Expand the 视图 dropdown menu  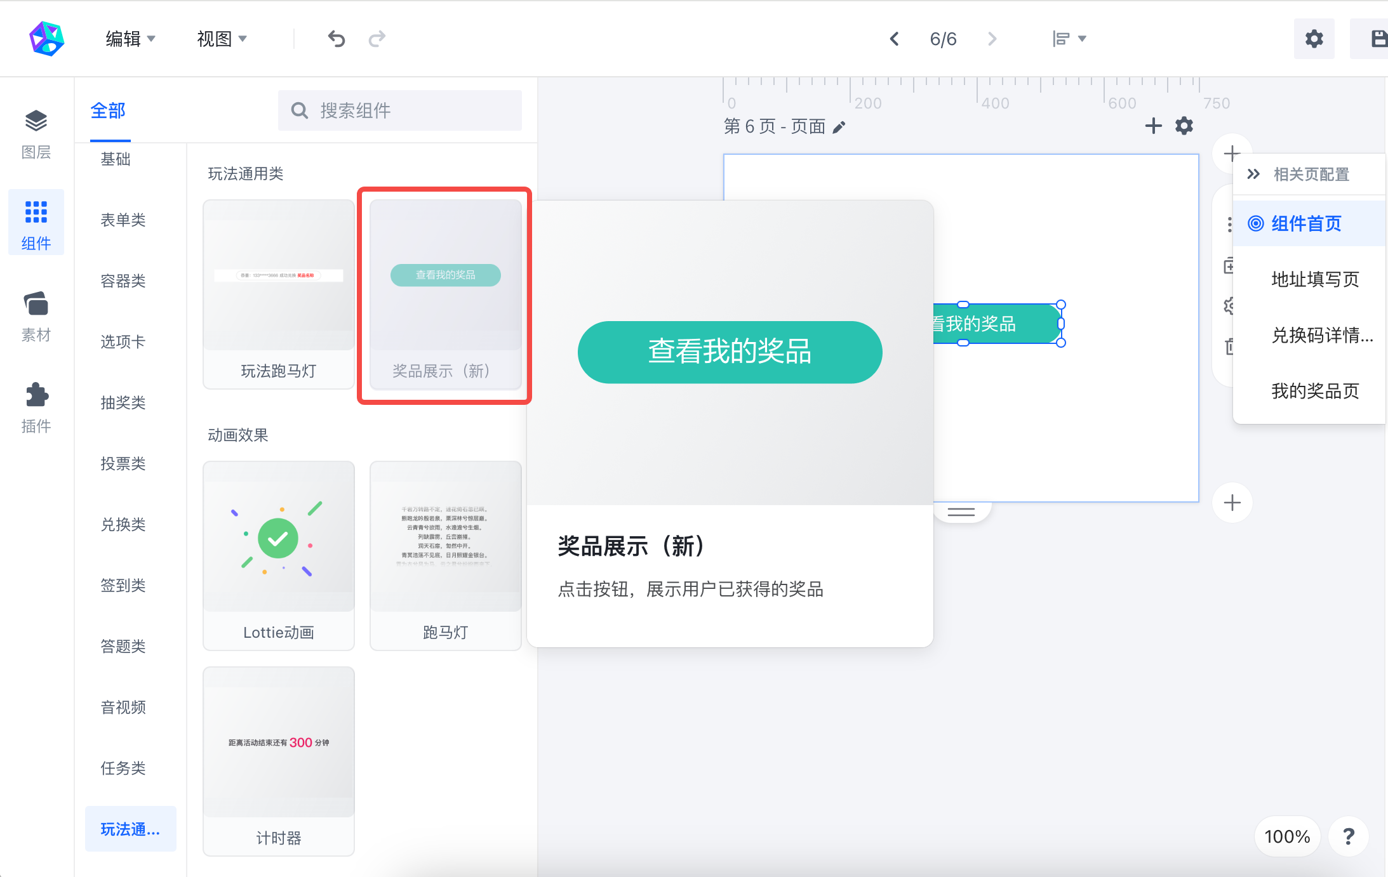[x=222, y=39]
